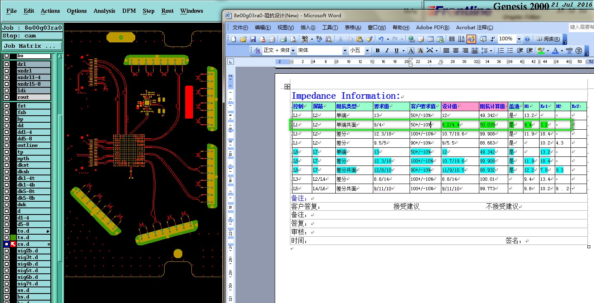
Task: Click the 阅读(R) reading button
Action: click(x=548, y=40)
